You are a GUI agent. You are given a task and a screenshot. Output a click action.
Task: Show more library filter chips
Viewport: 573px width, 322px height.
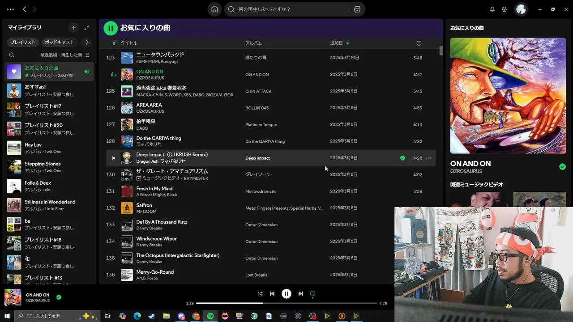(87, 42)
